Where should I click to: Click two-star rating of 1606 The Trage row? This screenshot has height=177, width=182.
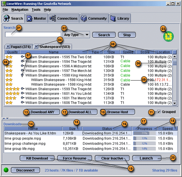9,103
